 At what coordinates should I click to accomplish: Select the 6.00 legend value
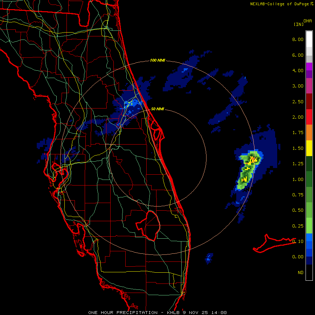298,55
